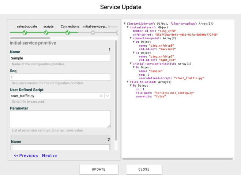
Task: Click the Previous link
Action: 26,156
